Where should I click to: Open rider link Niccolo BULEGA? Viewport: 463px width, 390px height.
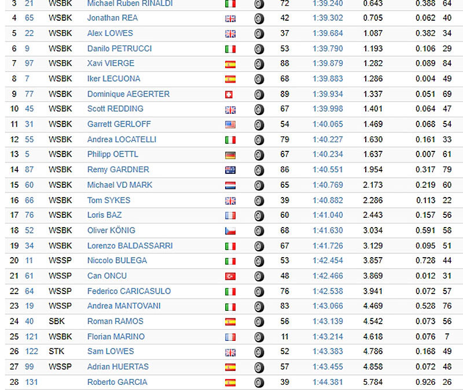[117, 261]
